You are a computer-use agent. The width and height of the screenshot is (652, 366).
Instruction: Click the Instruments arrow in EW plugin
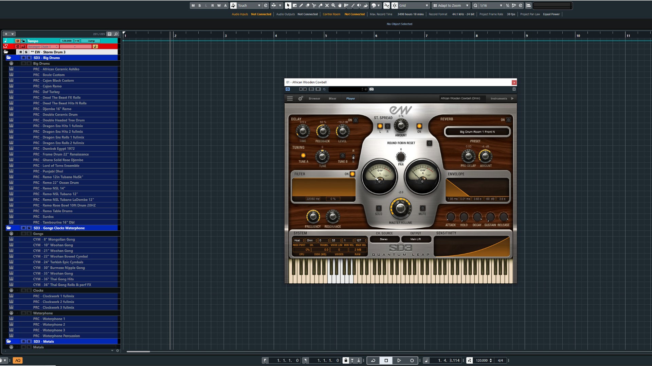pos(513,98)
